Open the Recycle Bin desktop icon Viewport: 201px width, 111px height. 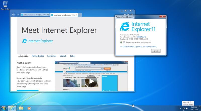coord(5,6)
